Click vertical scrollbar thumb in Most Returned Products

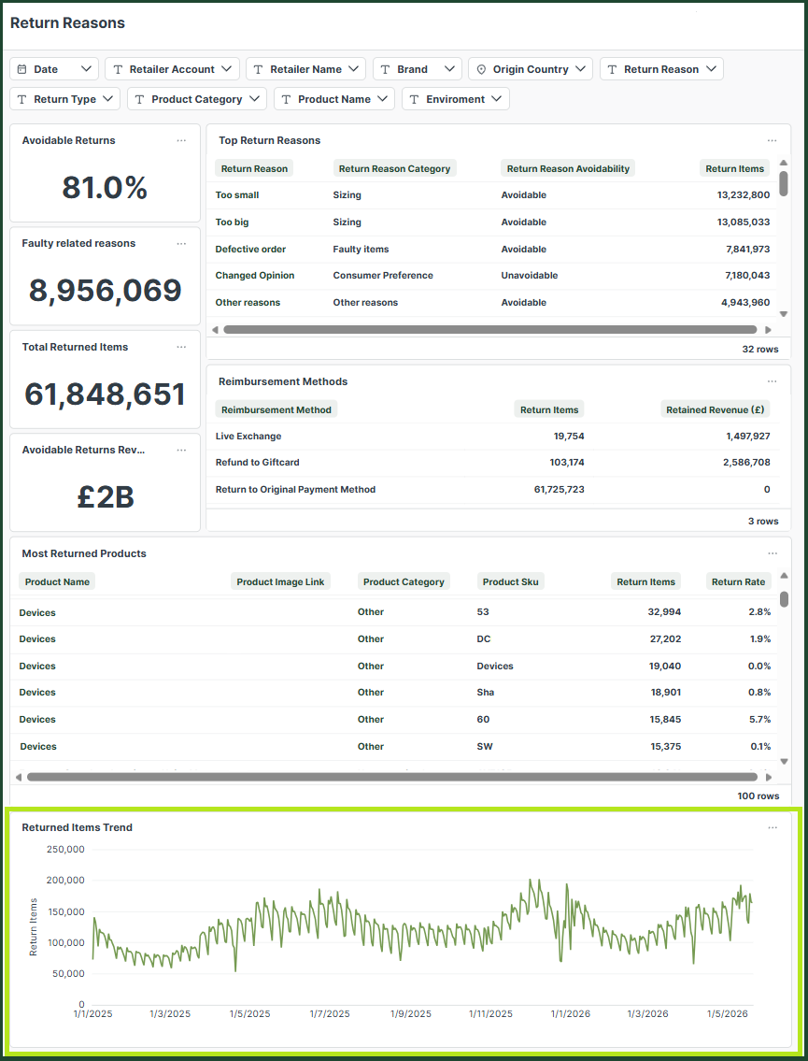pyautogui.click(x=785, y=599)
